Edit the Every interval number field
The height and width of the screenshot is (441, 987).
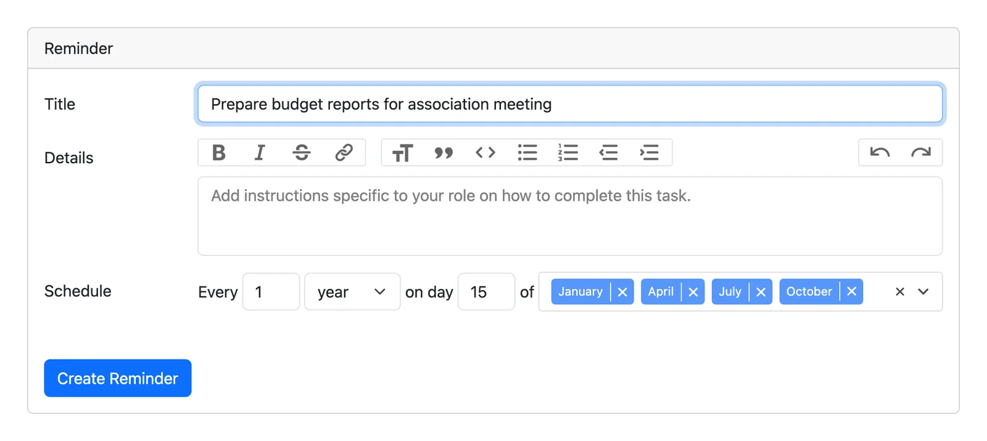pos(271,292)
